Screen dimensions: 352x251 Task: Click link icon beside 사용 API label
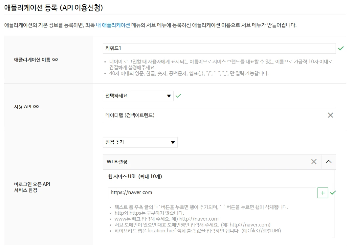[36, 106]
